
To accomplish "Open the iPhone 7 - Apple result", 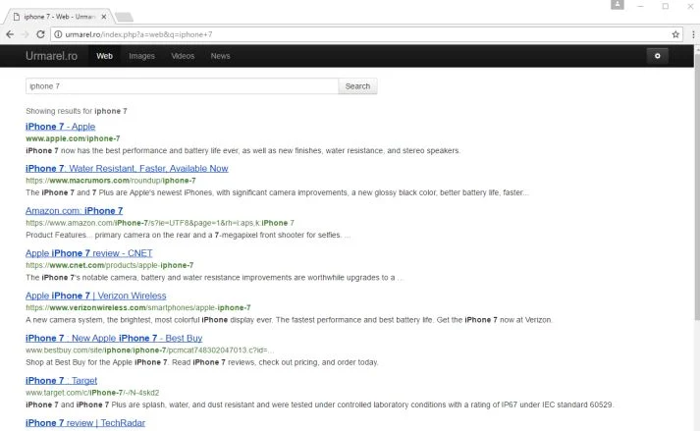I will tap(60, 127).
